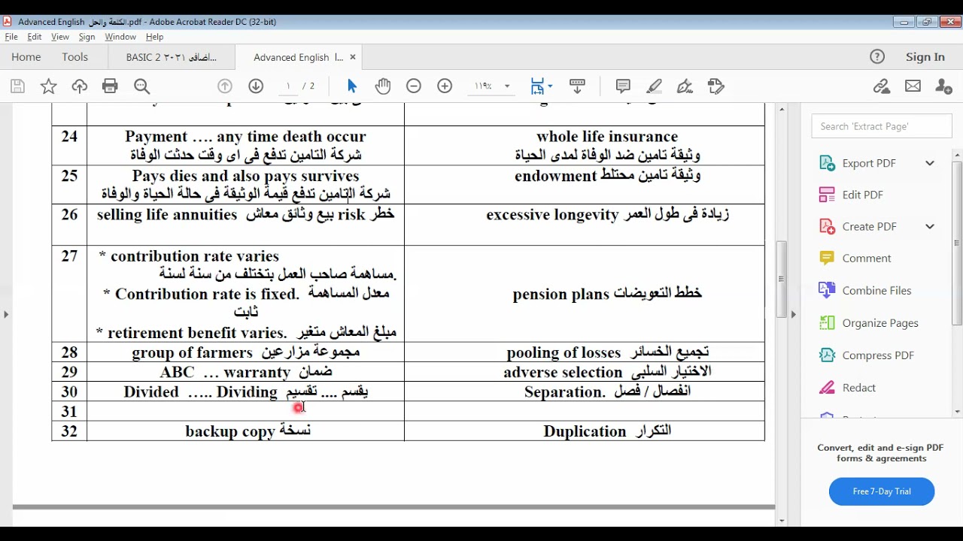Open Compress PDF tool
963x541 pixels.
pyautogui.click(x=878, y=355)
